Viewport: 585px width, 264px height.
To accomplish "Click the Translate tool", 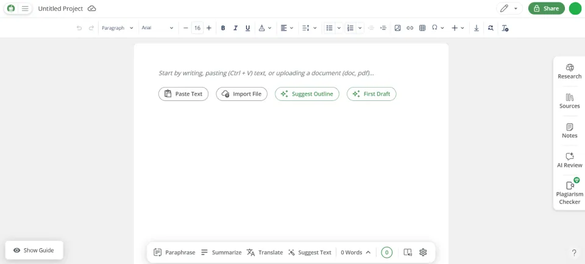I will pyautogui.click(x=265, y=252).
